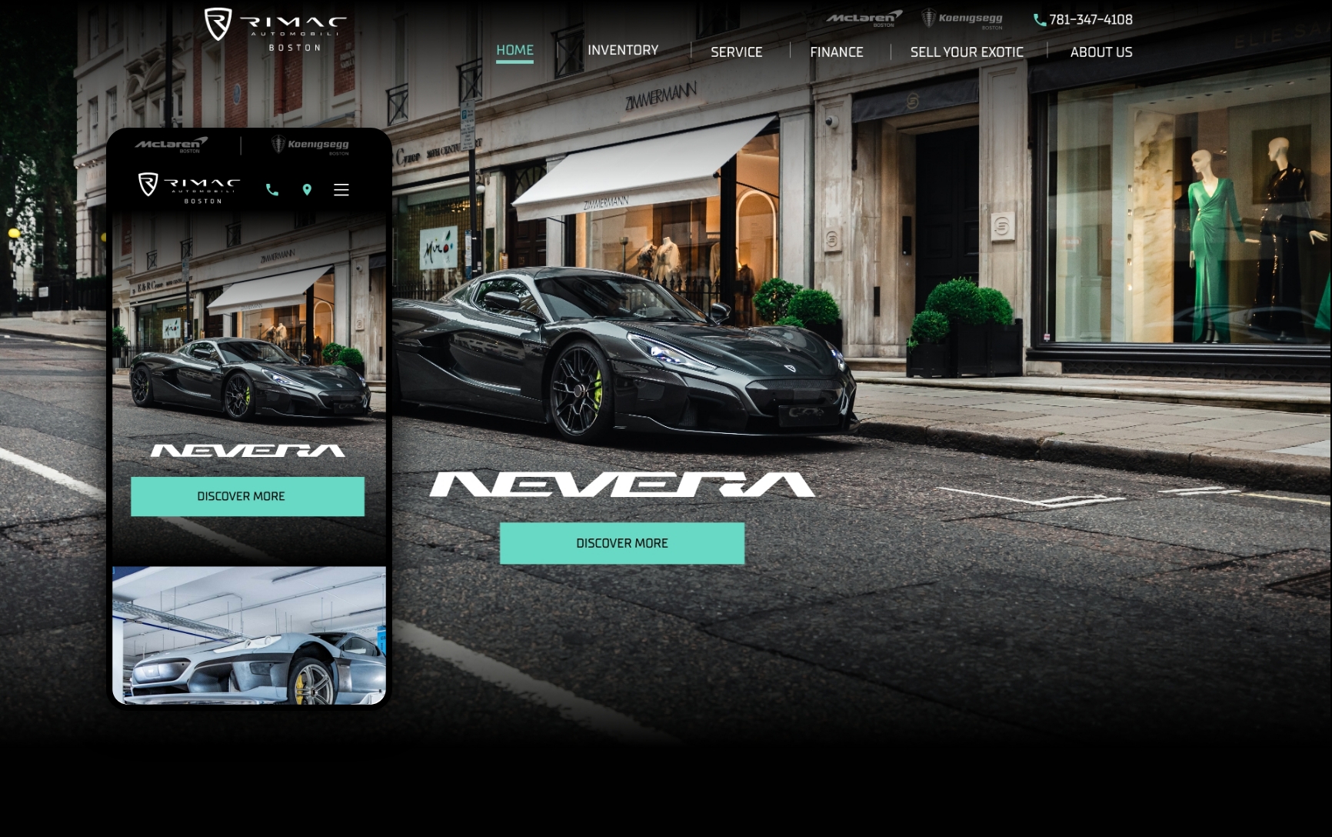1332x837 pixels.
Task: Click the Rimac Automobili Boston logo in desktop header
Action: (275, 29)
